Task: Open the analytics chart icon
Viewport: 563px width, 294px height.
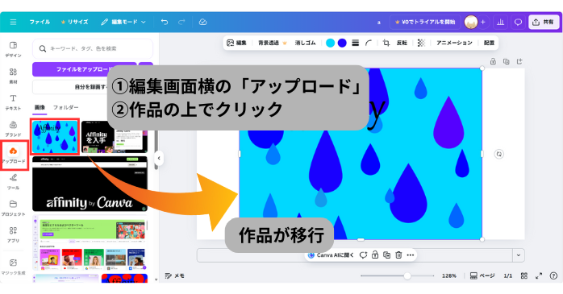Action: point(500,23)
